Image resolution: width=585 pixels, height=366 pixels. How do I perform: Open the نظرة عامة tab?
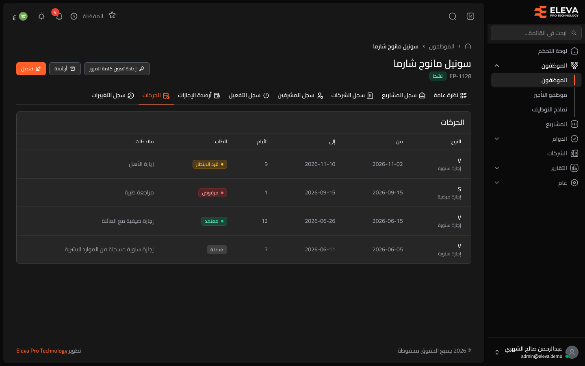tap(450, 95)
